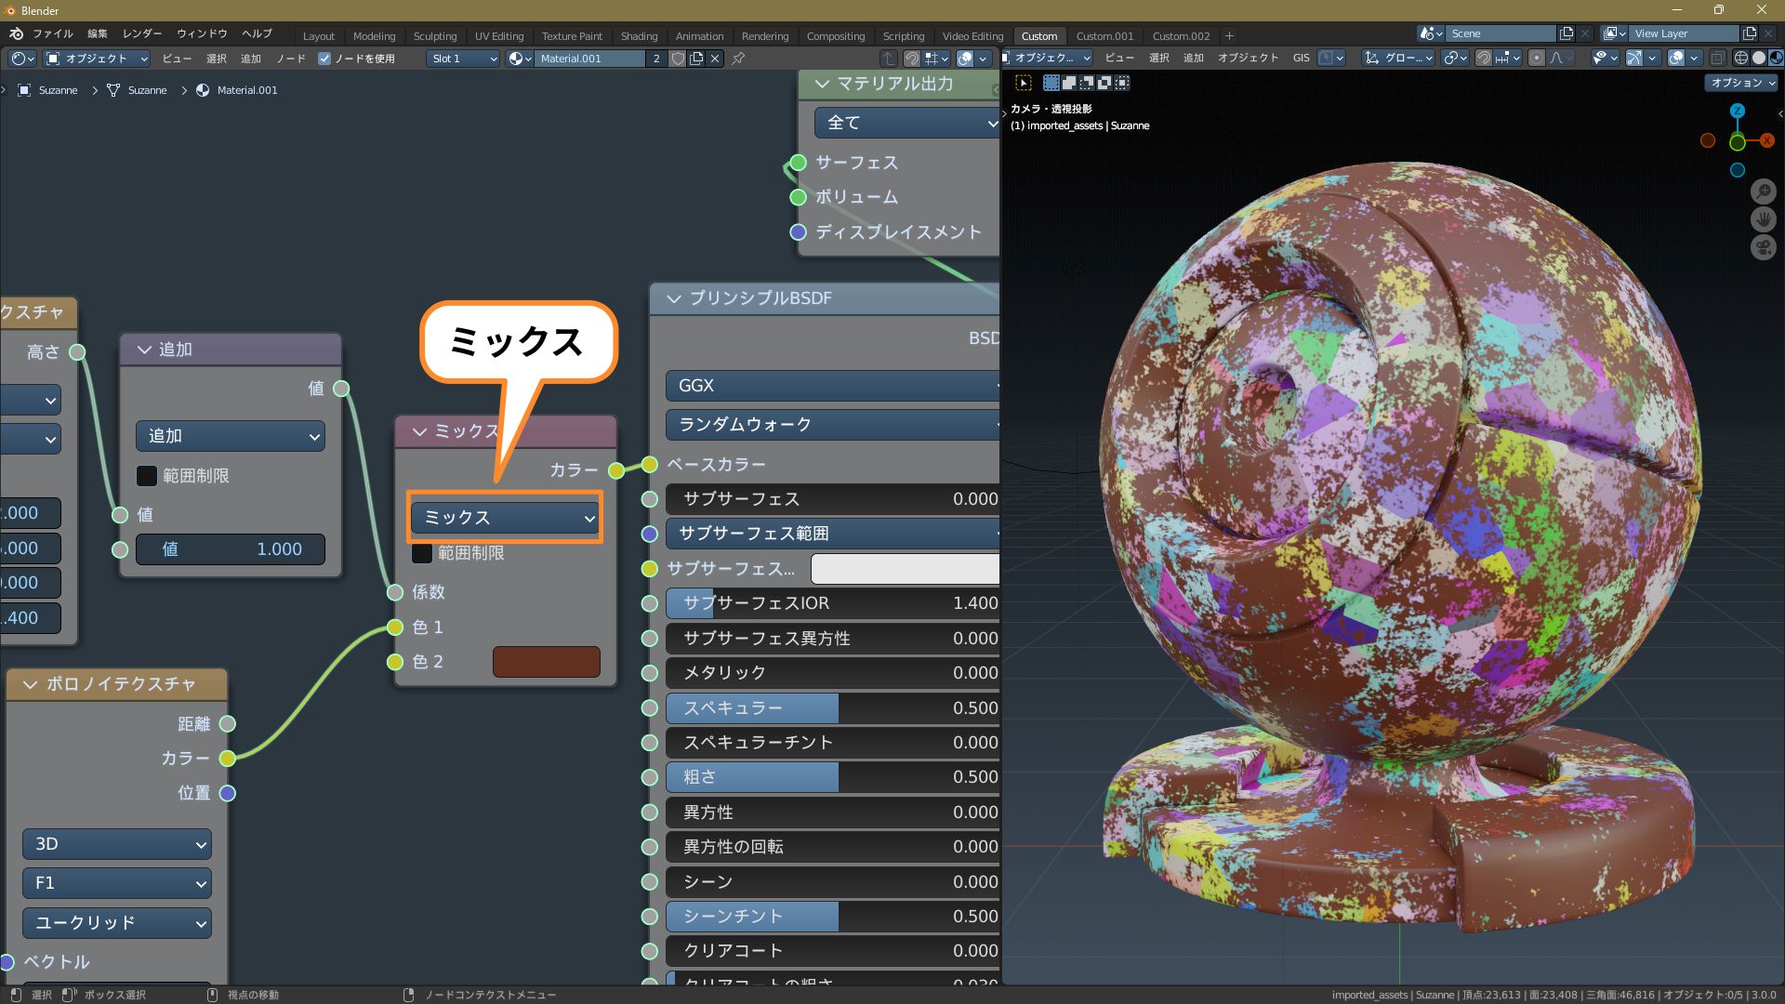Collapse the マテリアル出力 node

coord(822,84)
